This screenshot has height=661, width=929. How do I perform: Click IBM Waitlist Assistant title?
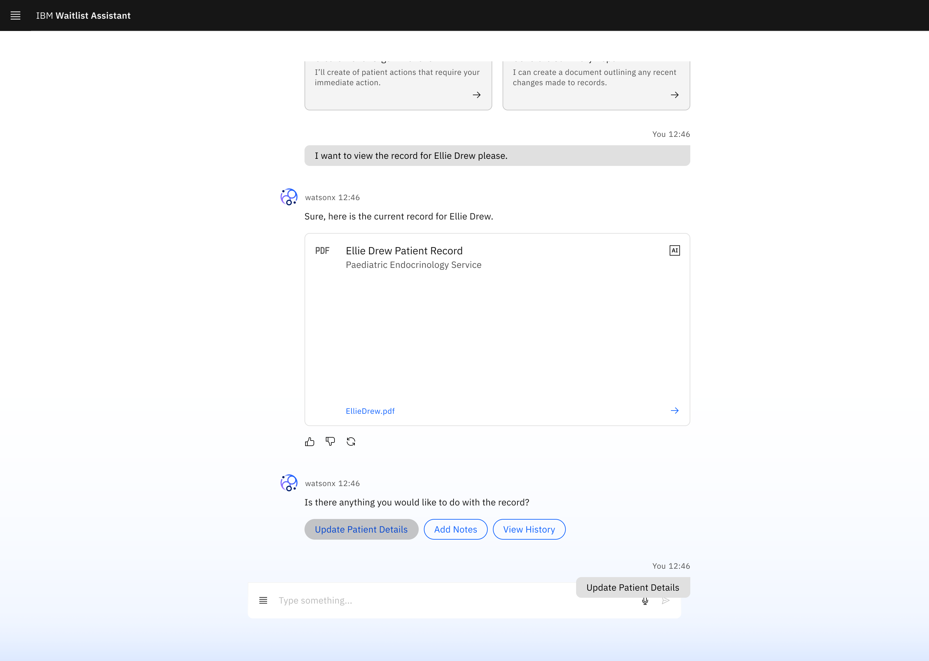83,15
